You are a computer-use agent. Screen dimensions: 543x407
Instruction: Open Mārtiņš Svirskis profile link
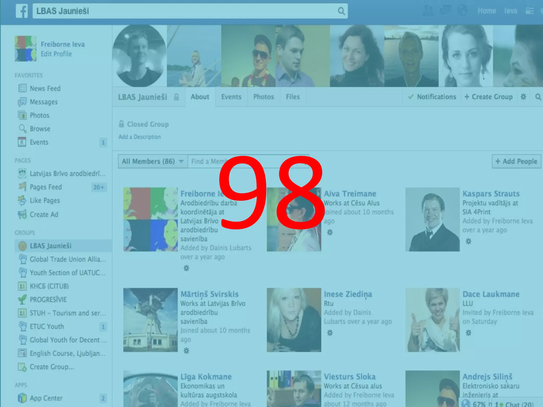pos(209,294)
